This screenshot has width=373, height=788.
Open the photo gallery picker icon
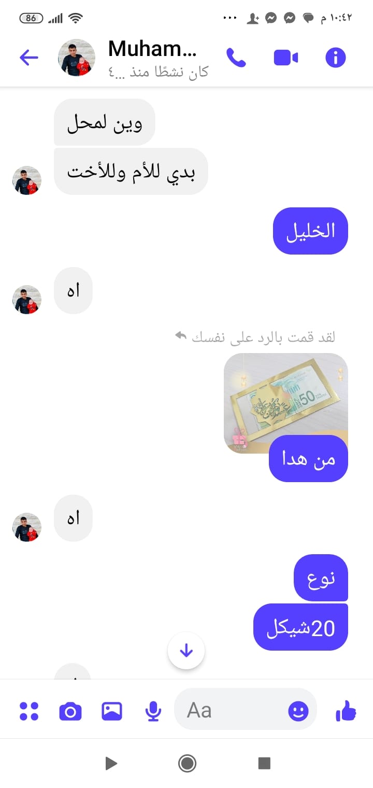[x=112, y=711]
